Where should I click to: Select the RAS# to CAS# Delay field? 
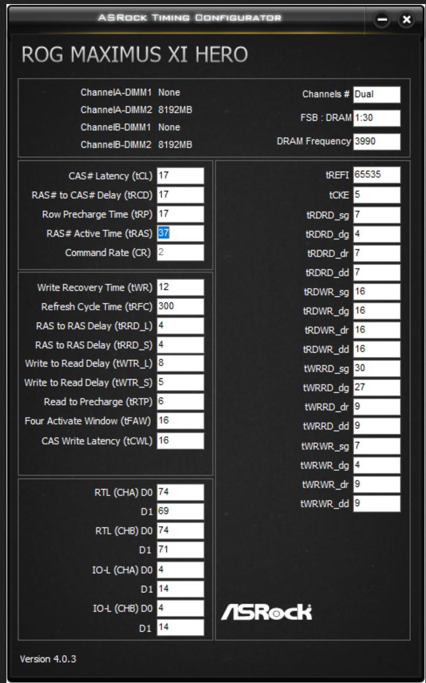click(180, 195)
